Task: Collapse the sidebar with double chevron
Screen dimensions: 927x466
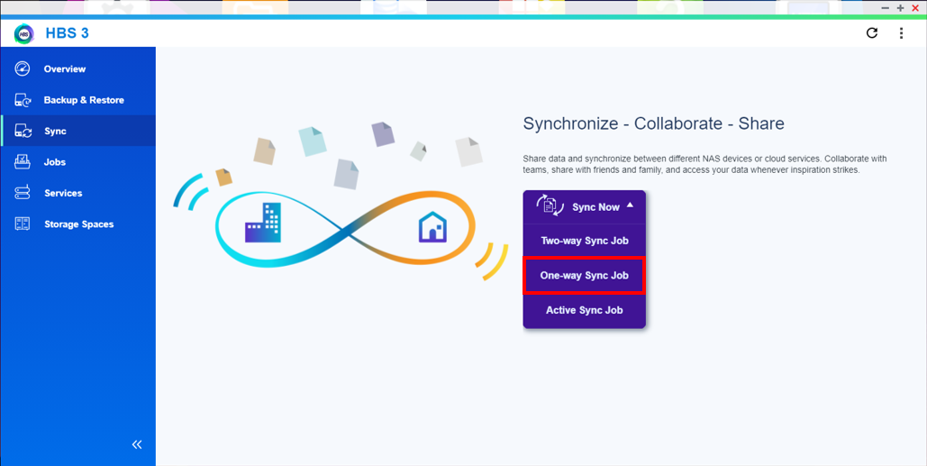Action: (137, 444)
